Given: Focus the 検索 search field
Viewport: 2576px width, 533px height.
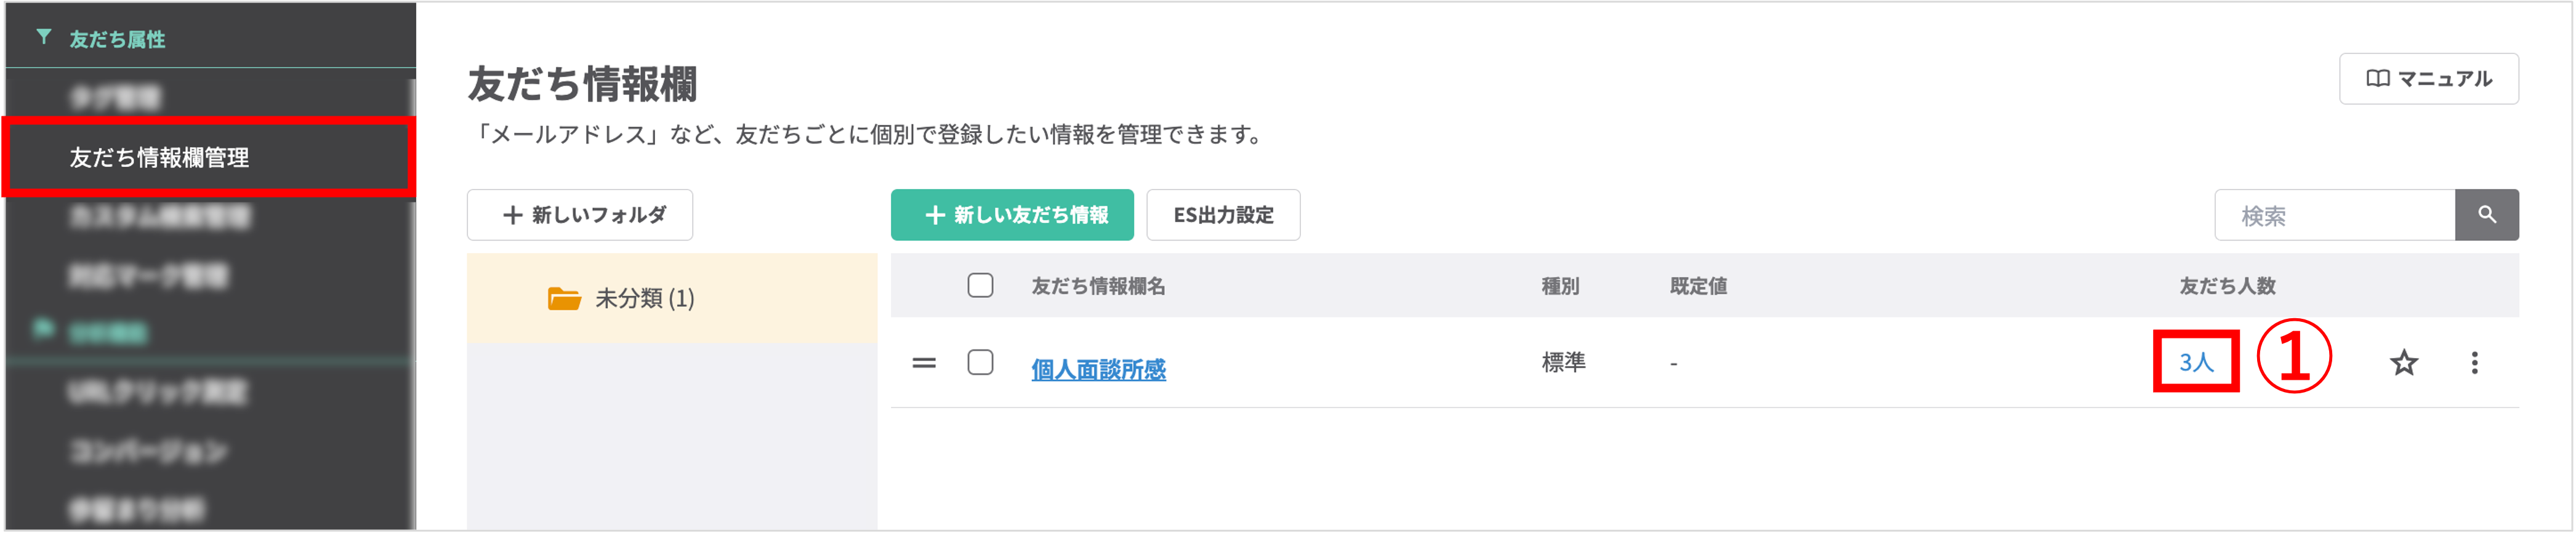Looking at the screenshot, I should coord(2333,216).
